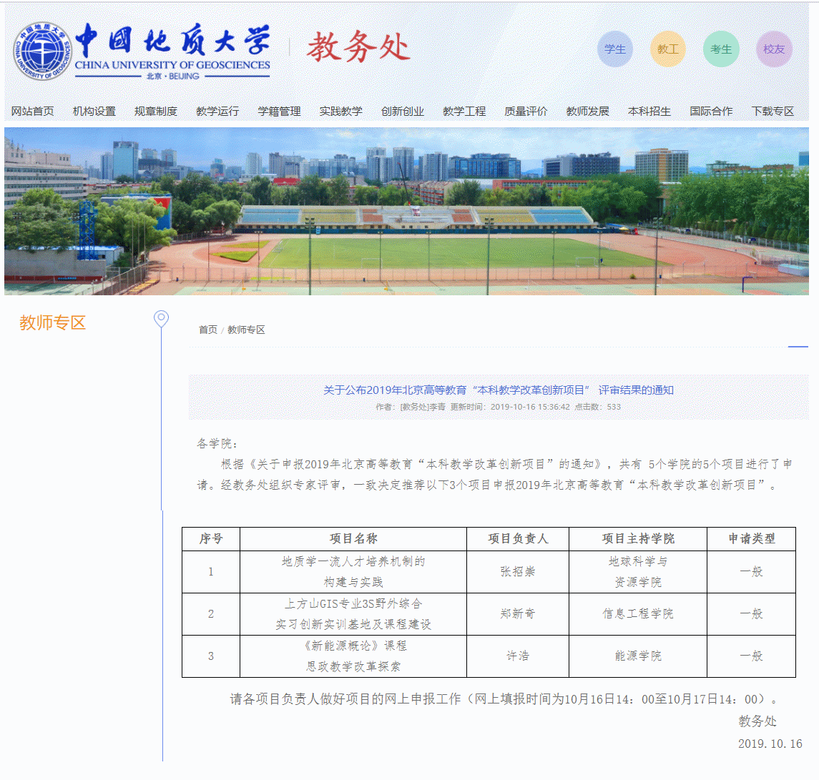Image resolution: width=819 pixels, height=780 pixels.
Task: Open the 学籍管理 navigation item
Action: point(279,112)
